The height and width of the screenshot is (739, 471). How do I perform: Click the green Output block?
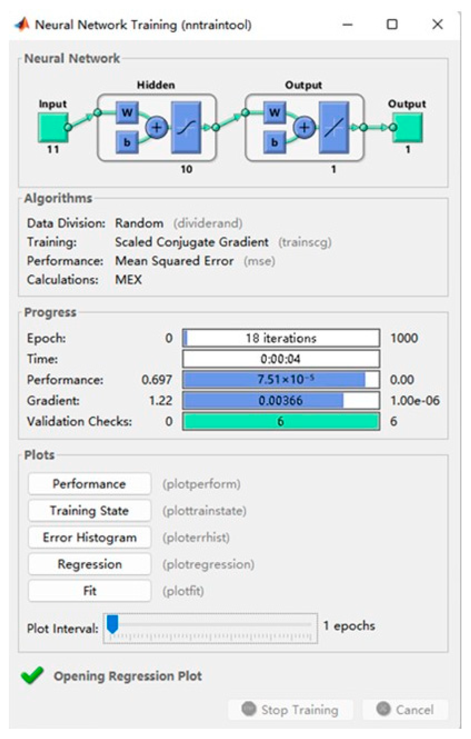click(x=408, y=127)
